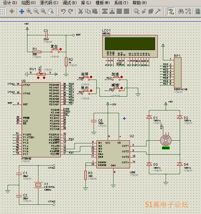Select the zoom to area icon
Image resolution: width=201 pixels, height=214 pixels.
[x=51, y=11]
